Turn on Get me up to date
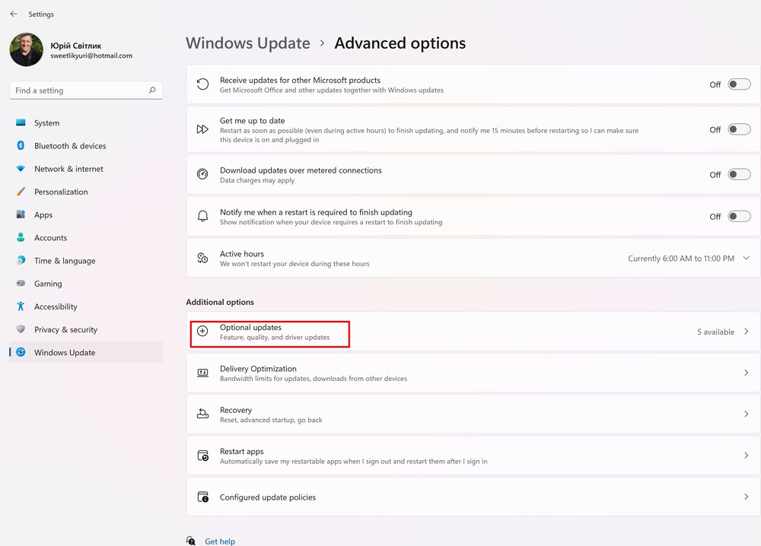The image size is (761, 546). click(x=739, y=130)
